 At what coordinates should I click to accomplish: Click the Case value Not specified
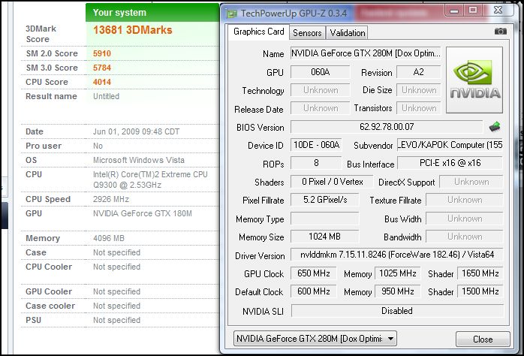point(116,252)
